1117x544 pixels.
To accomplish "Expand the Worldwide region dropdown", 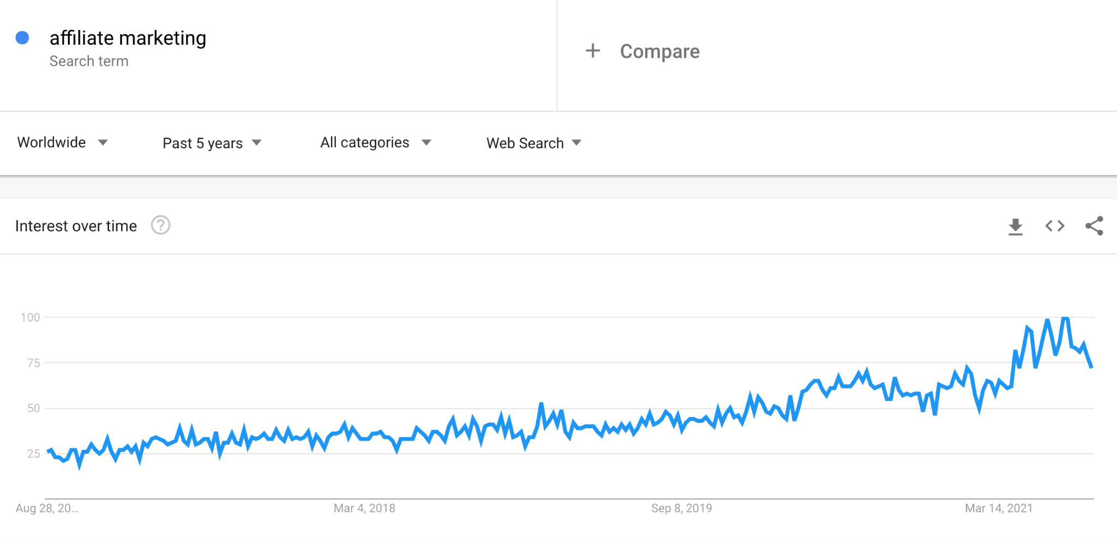I will click(x=62, y=142).
